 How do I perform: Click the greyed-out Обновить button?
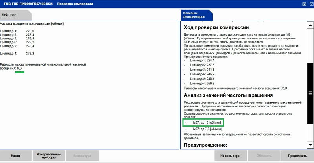click(x=265, y=156)
